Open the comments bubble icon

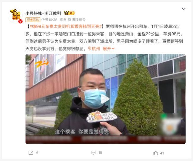93,153
